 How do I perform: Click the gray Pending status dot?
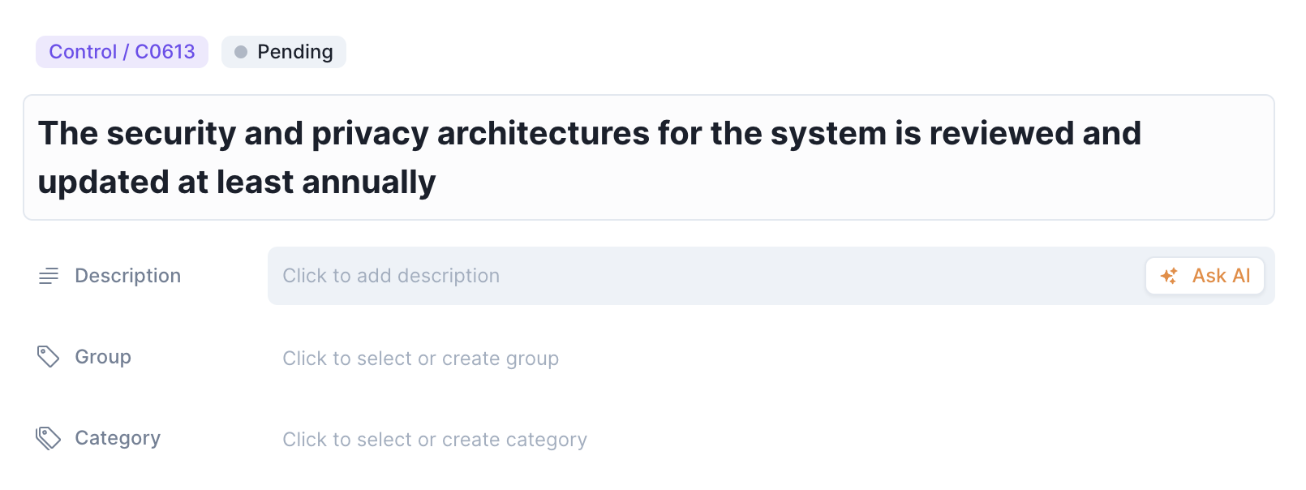click(241, 52)
